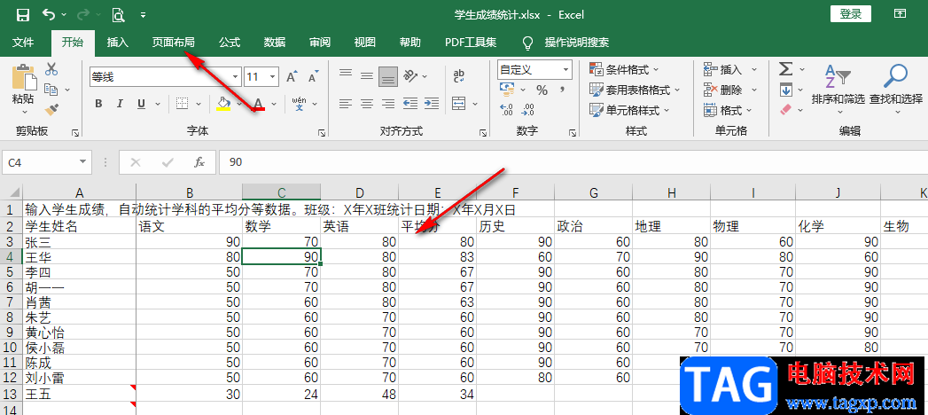This screenshot has height=415, width=928.
Task: Click the 格式 format cells button
Action: tap(728, 110)
